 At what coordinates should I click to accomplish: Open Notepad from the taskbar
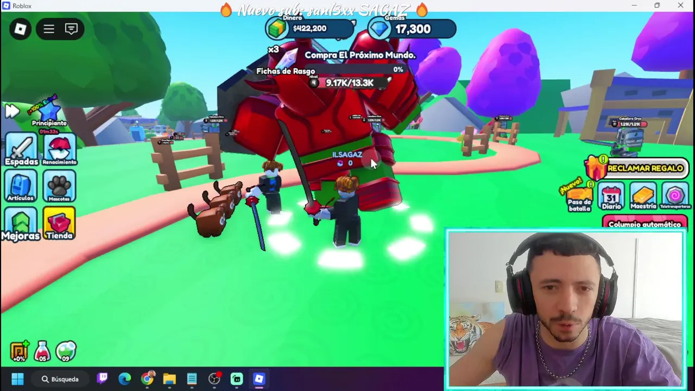pyautogui.click(x=192, y=379)
